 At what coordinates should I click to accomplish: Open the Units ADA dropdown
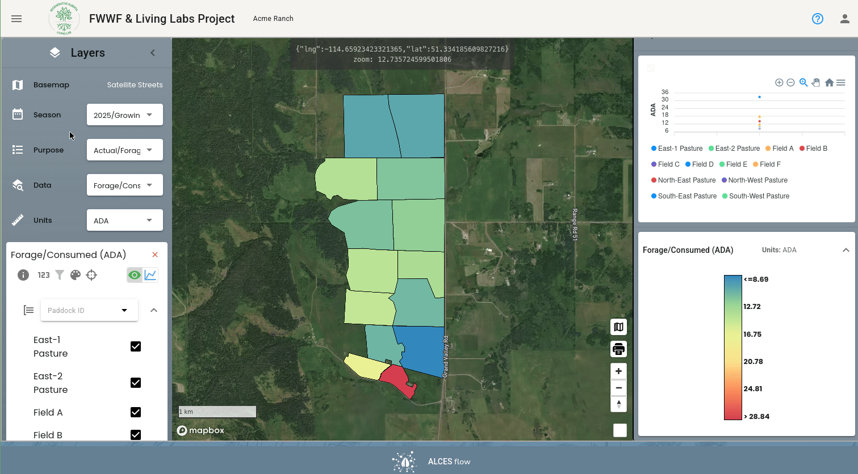125,220
